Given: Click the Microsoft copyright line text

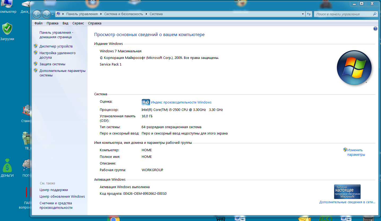Looking at the screenshot, I should point(159,58).
